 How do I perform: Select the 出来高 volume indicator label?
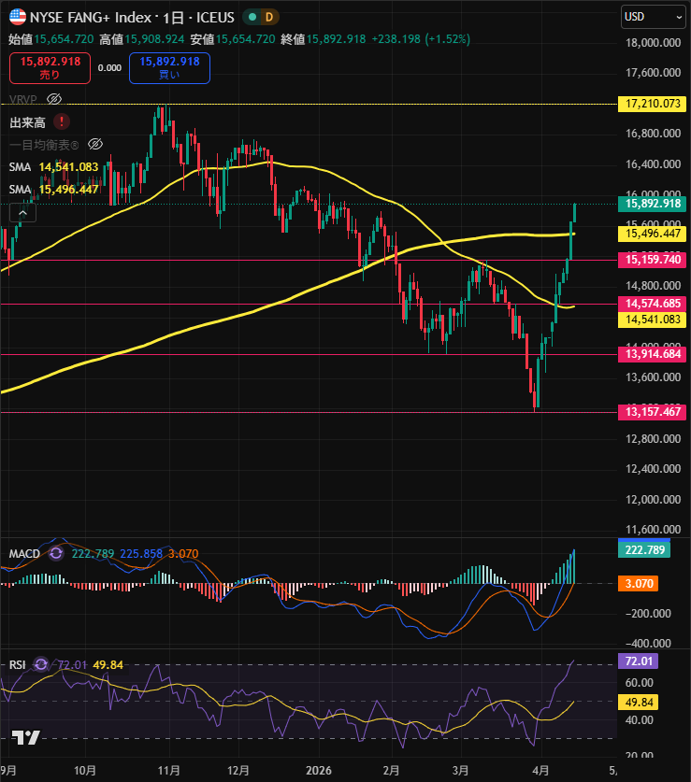point(28,121)
